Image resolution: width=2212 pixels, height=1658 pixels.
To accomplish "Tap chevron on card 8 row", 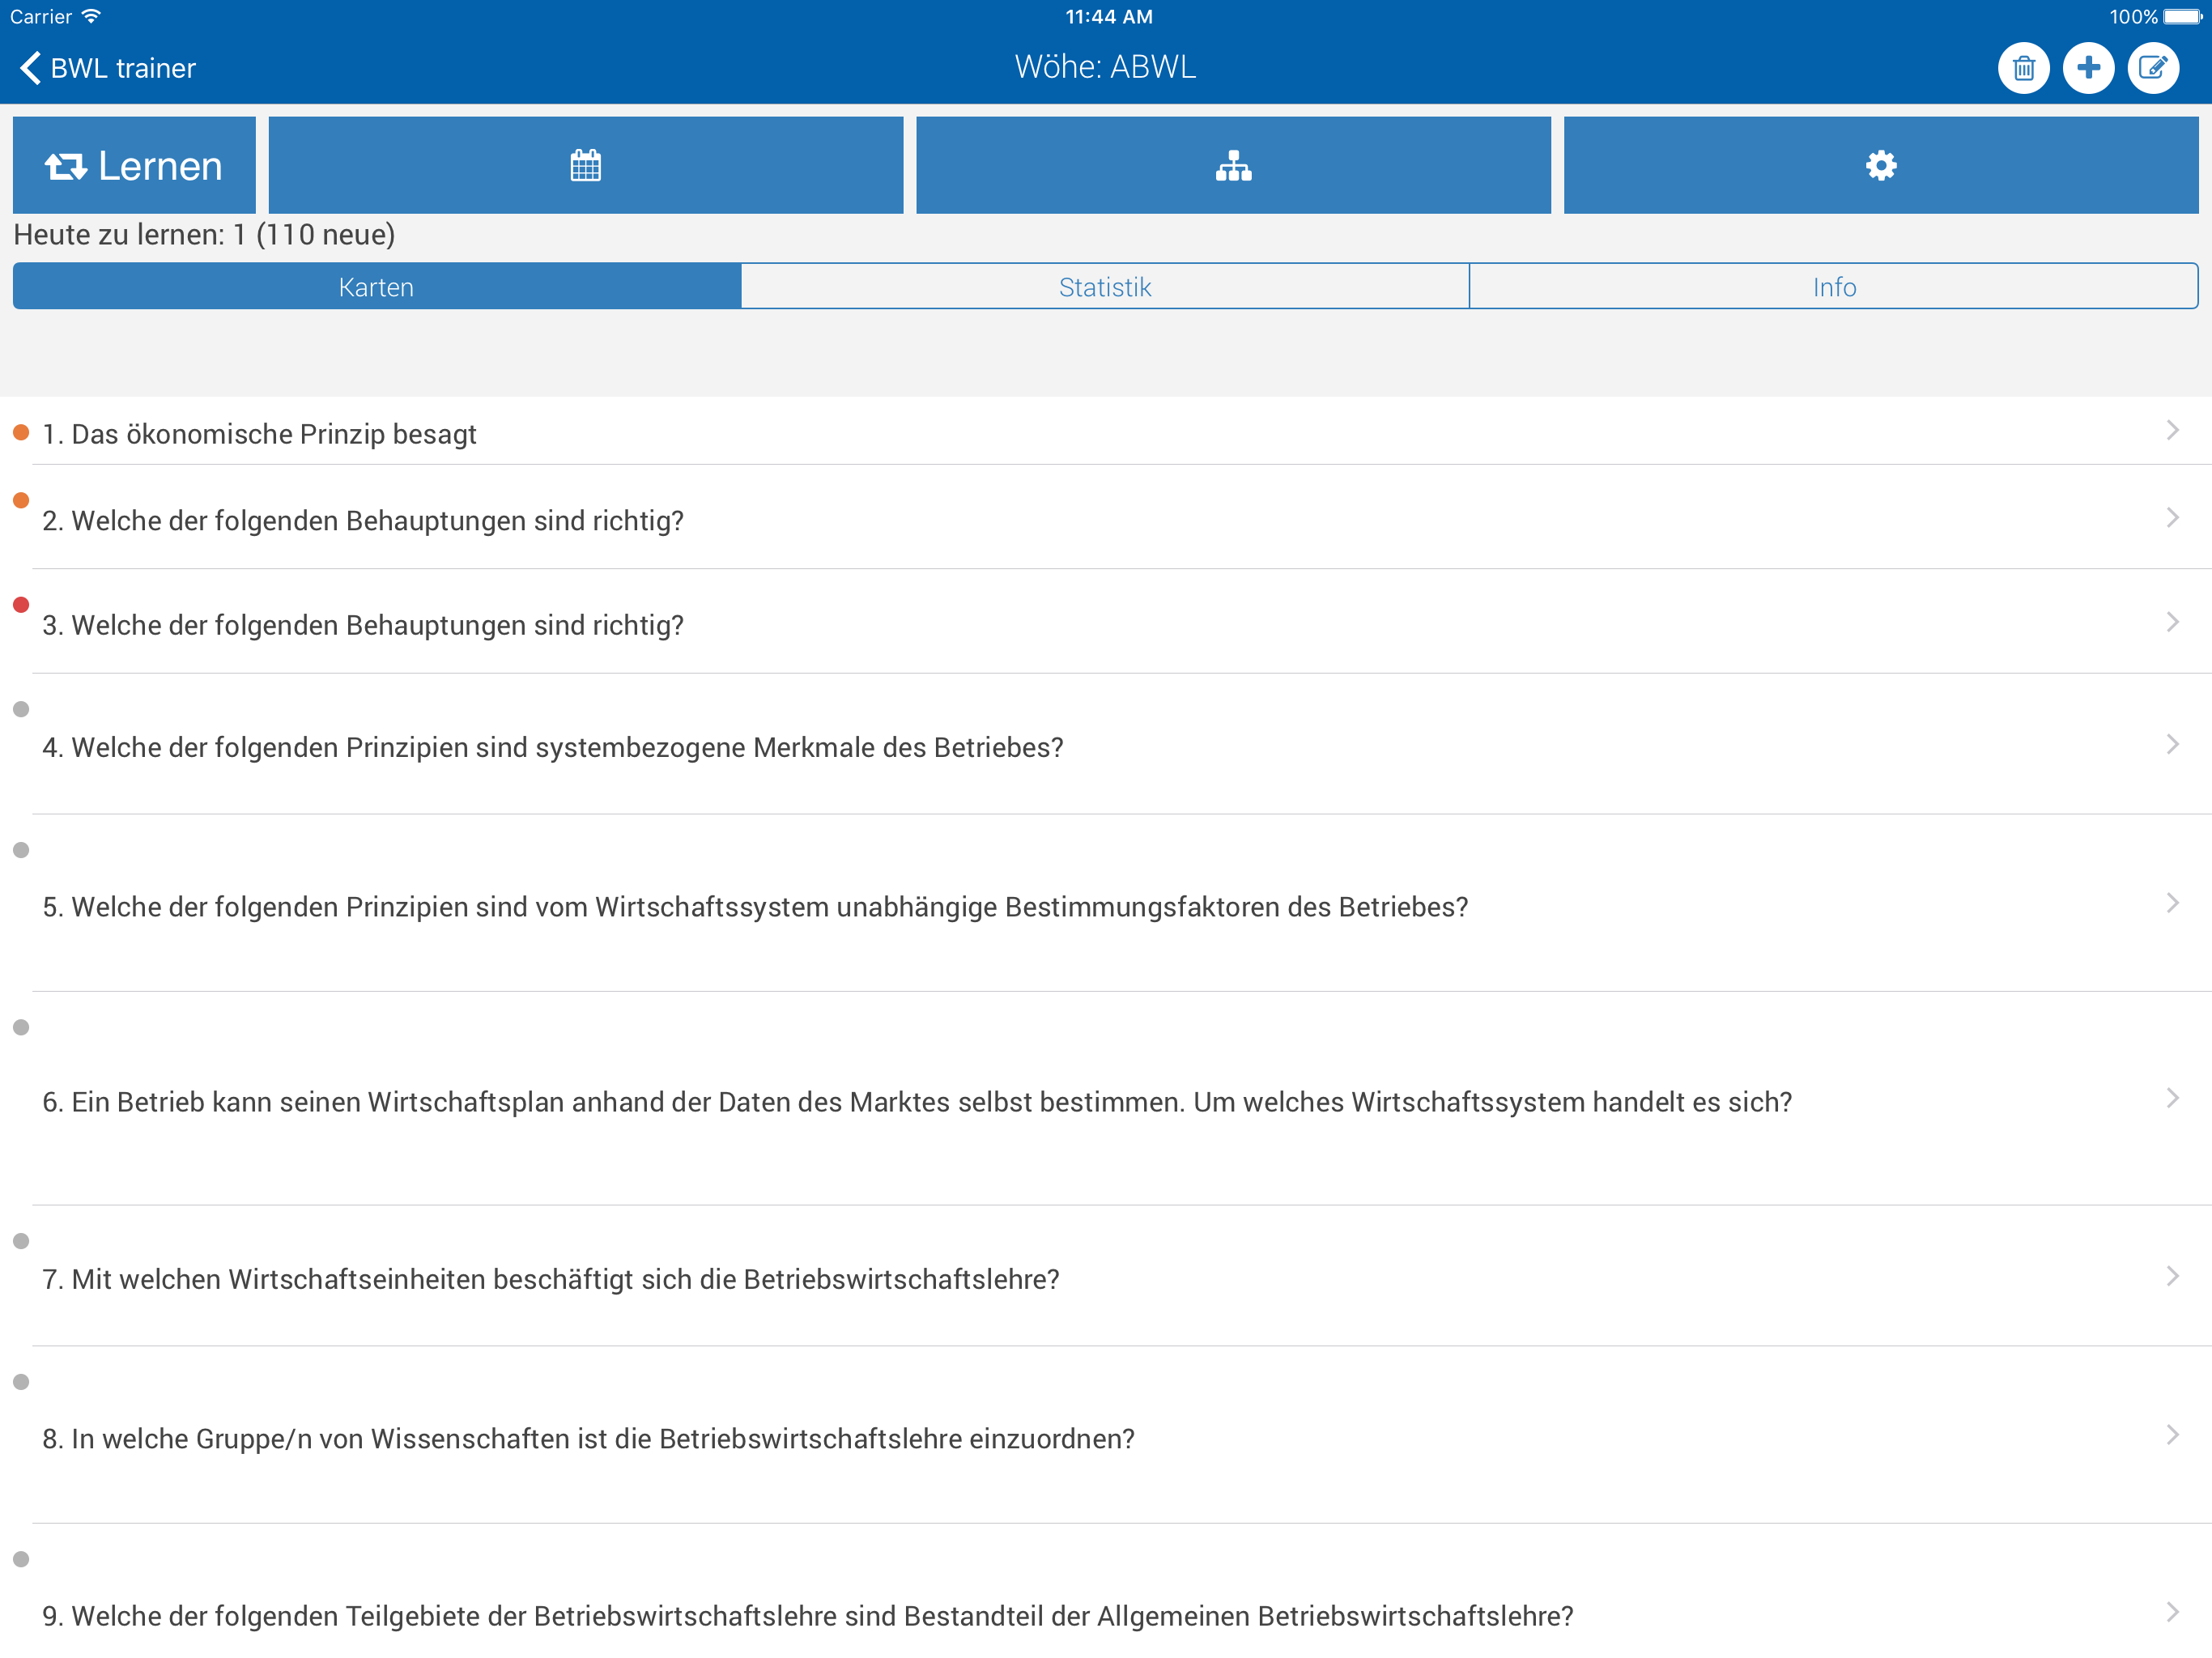I will coord(2172,1435).
